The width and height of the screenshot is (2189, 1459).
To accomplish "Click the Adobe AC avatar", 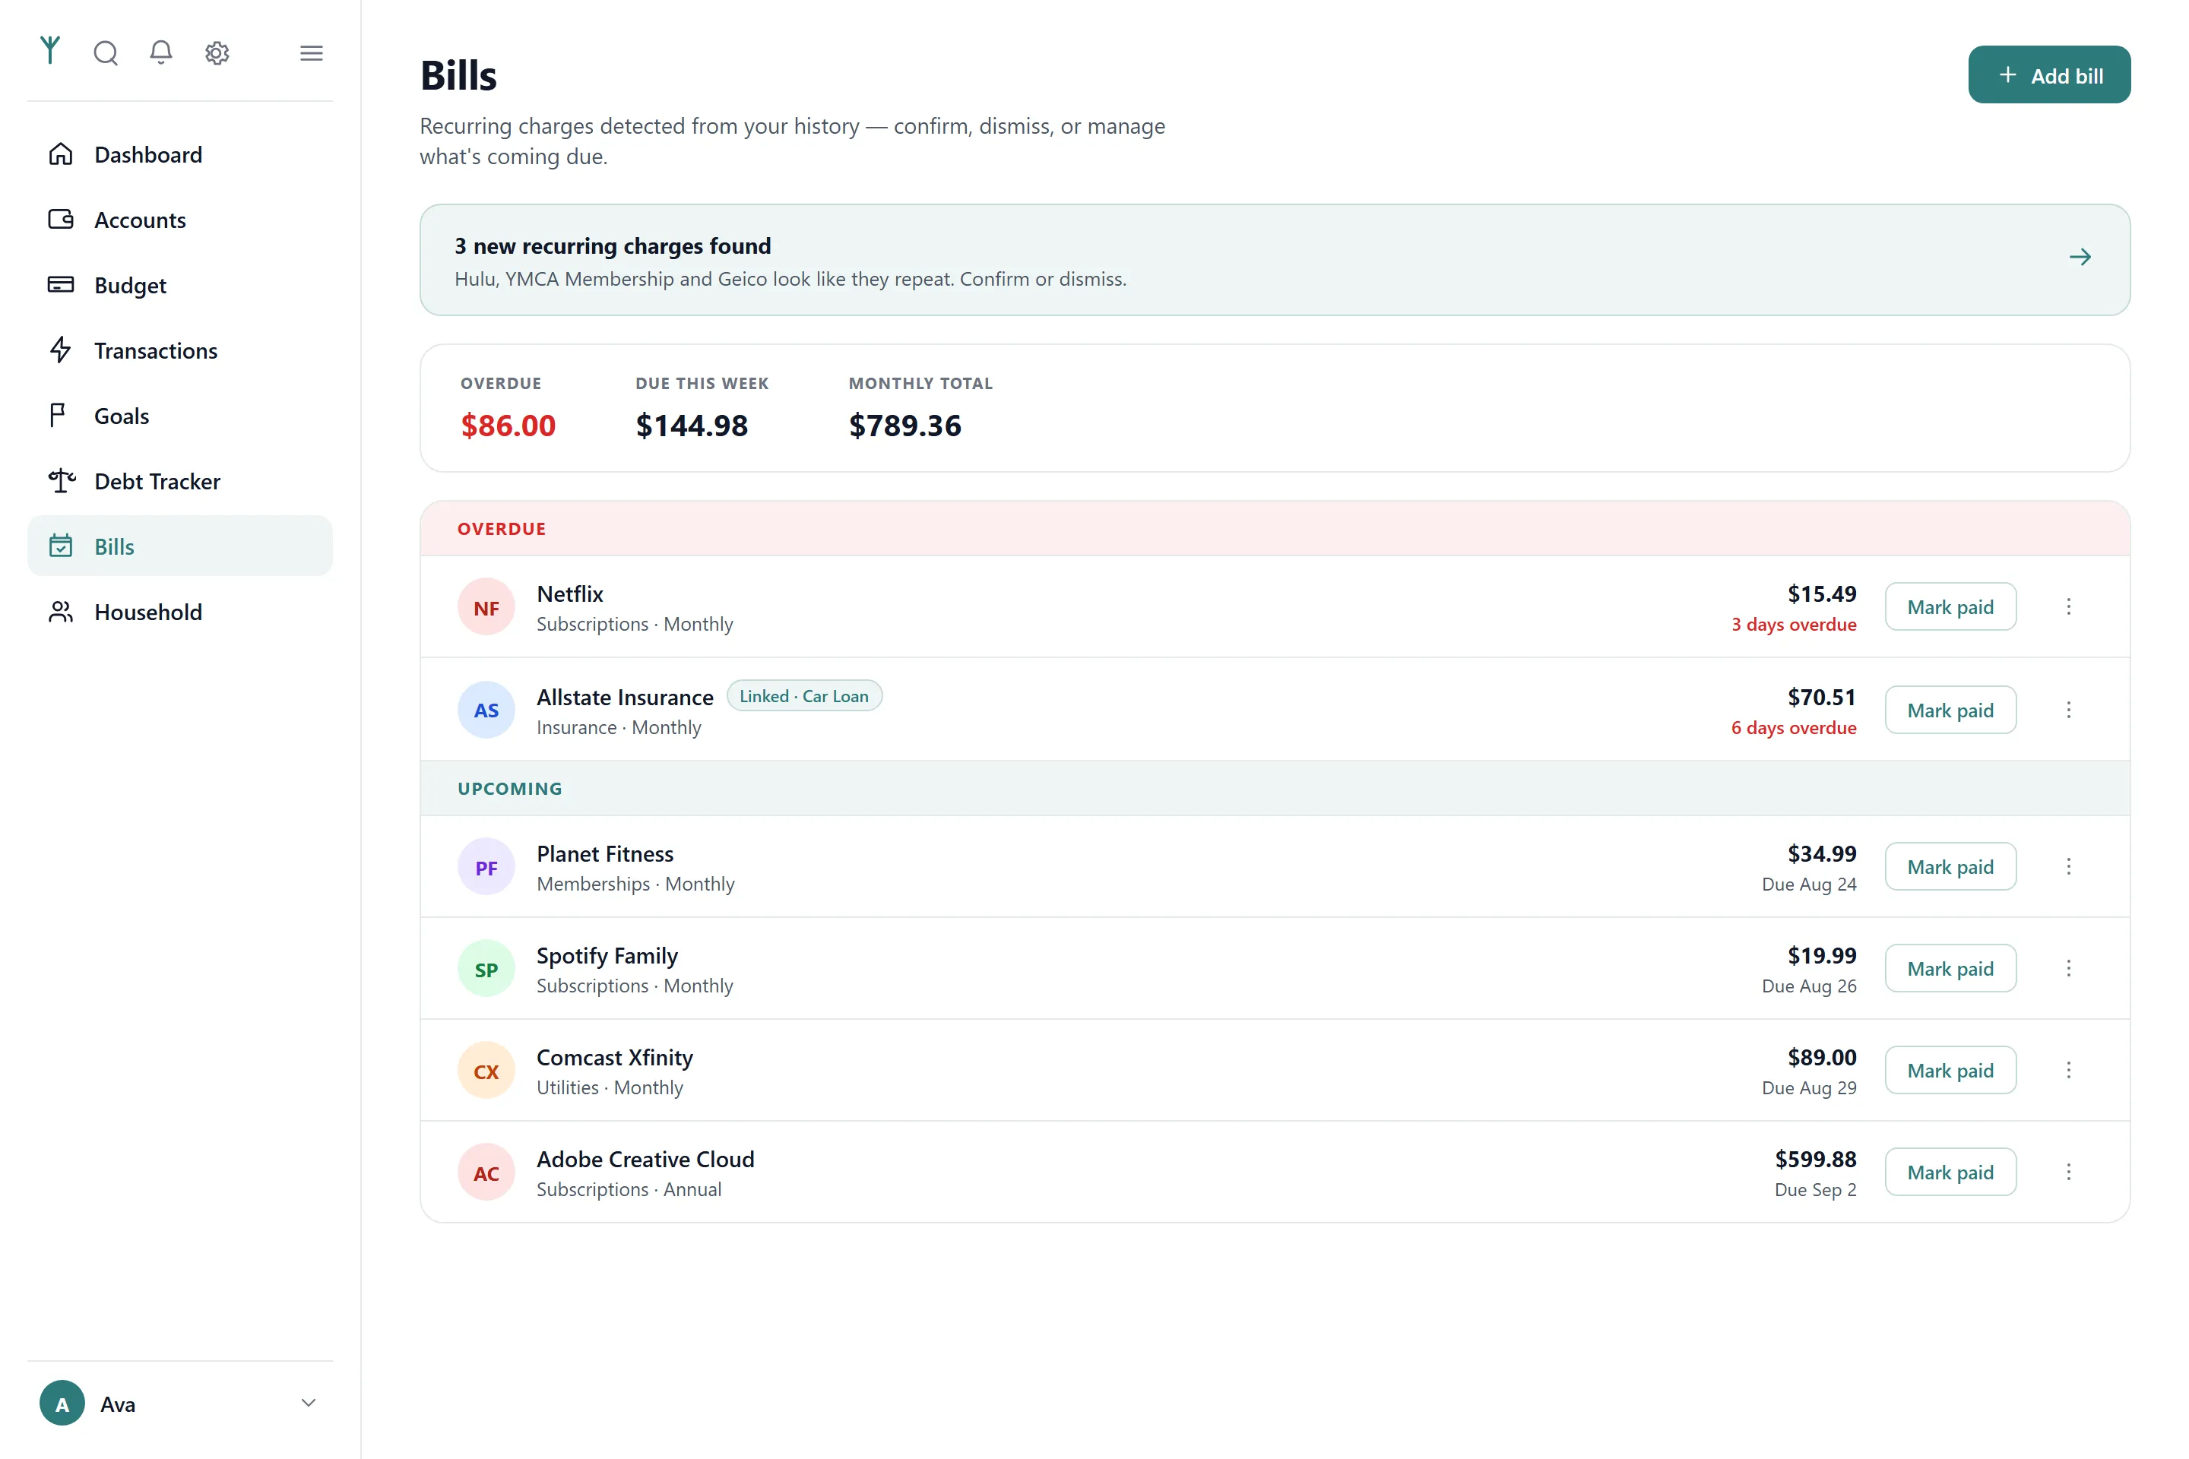I will click(486, 1173).
